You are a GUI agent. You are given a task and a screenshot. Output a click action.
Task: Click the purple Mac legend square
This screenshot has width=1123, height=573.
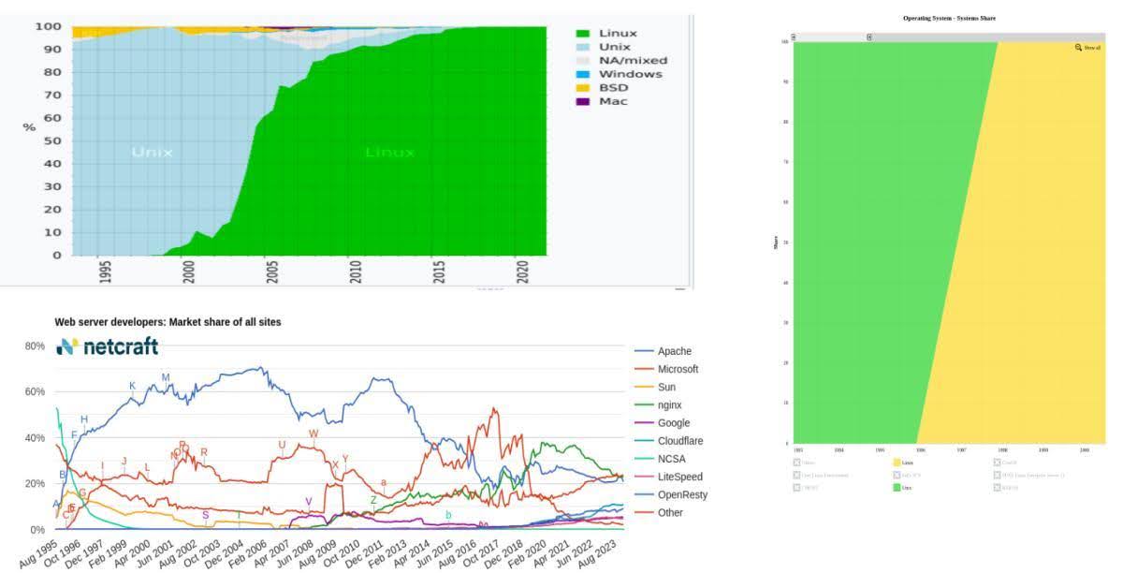pos(587,102)
